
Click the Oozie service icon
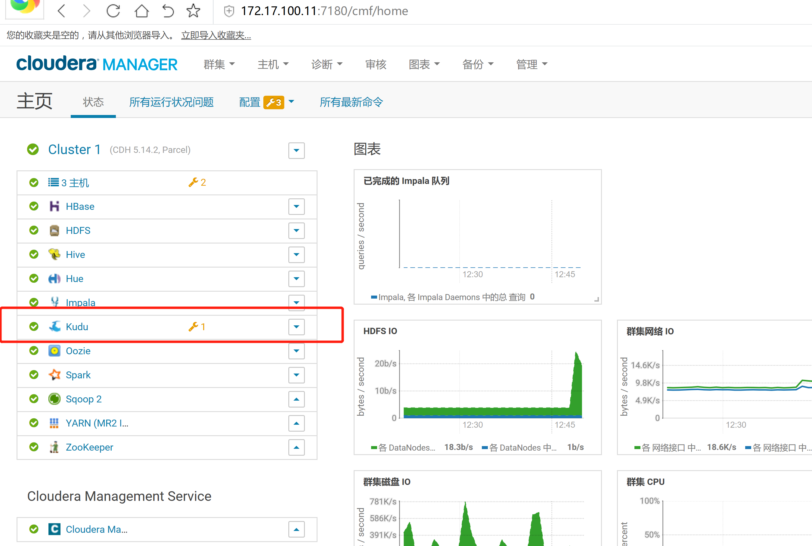(x=54, y=351)
